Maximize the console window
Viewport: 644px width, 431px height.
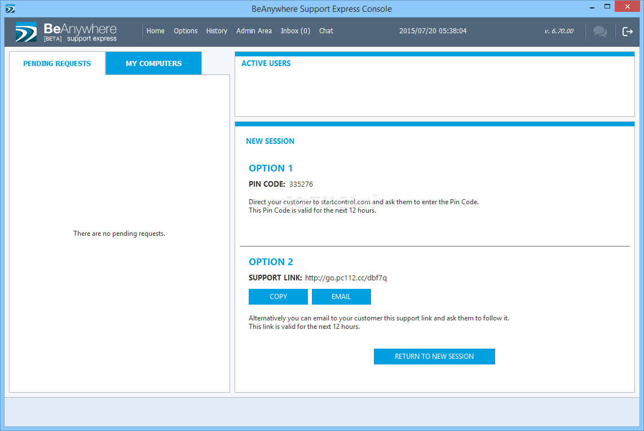pyautogui.click(x=607, y=7)
